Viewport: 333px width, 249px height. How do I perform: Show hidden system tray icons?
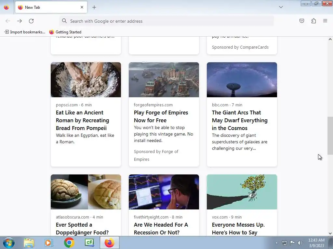[276, 243]
